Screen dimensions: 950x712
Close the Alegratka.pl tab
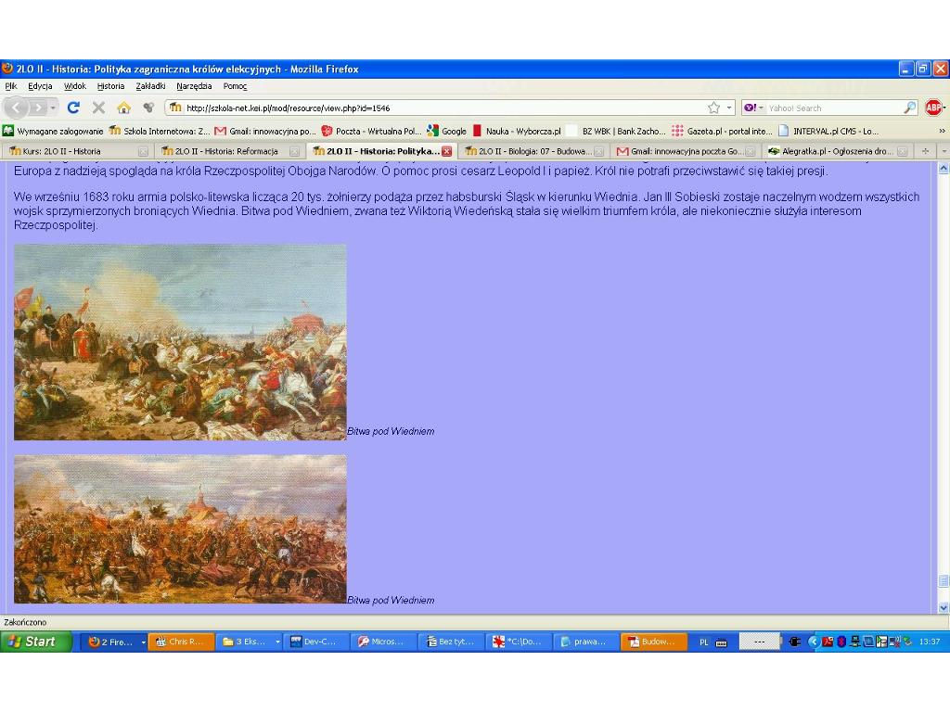(902, 151)
